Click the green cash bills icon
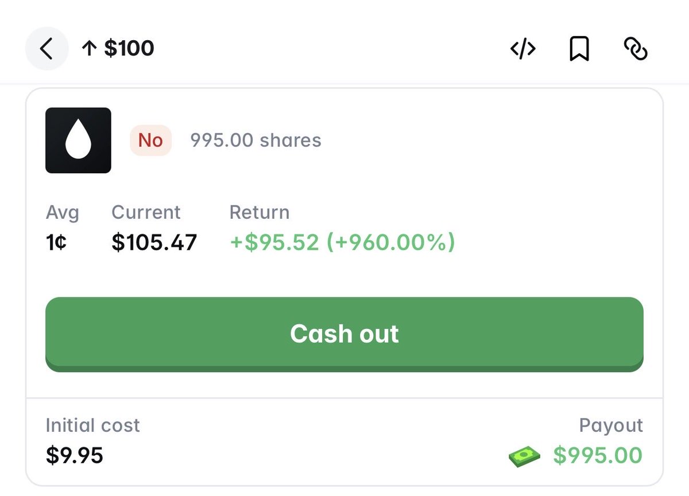This screenshot has width=689, height=496. tap(525, 456)
